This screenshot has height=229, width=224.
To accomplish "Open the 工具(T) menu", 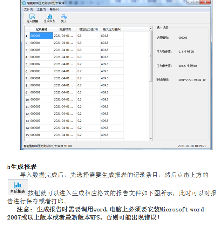I will tap(41, 9).
